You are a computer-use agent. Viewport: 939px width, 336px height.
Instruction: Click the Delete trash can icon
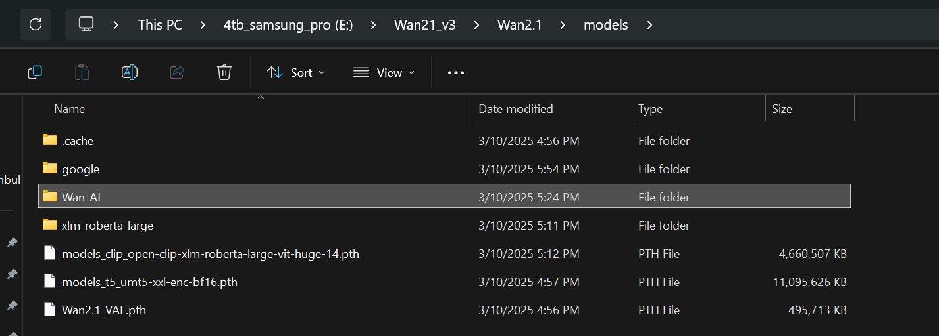[224, 72]
